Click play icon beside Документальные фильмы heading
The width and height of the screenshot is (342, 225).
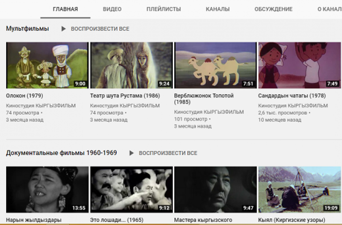(x=131, y=153)
